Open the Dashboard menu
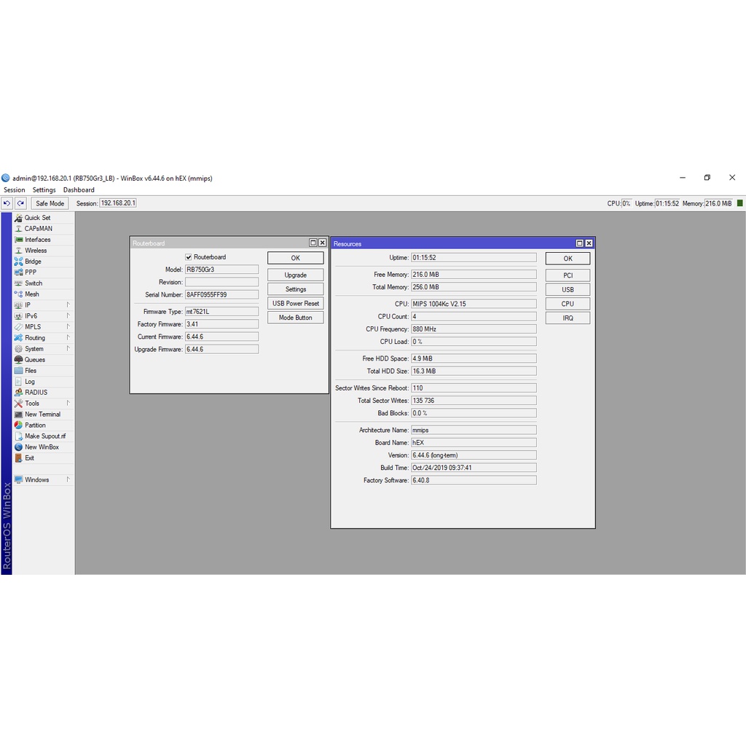 coord(79,190)
